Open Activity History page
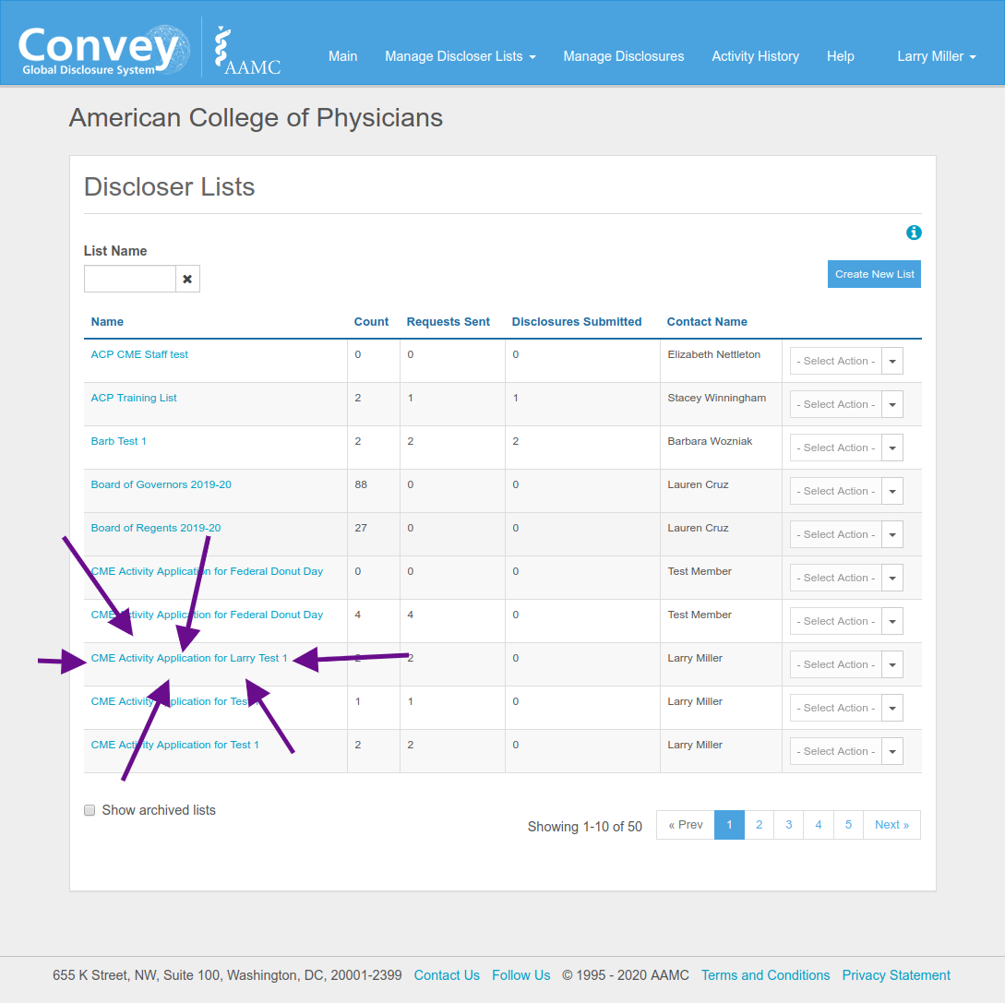1005x1003 pixels. click(x=755, y=56)
